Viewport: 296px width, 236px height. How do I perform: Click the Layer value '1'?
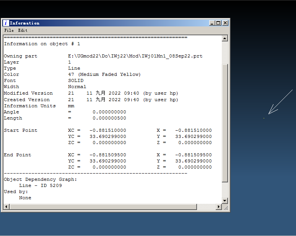tap(70, 62)
